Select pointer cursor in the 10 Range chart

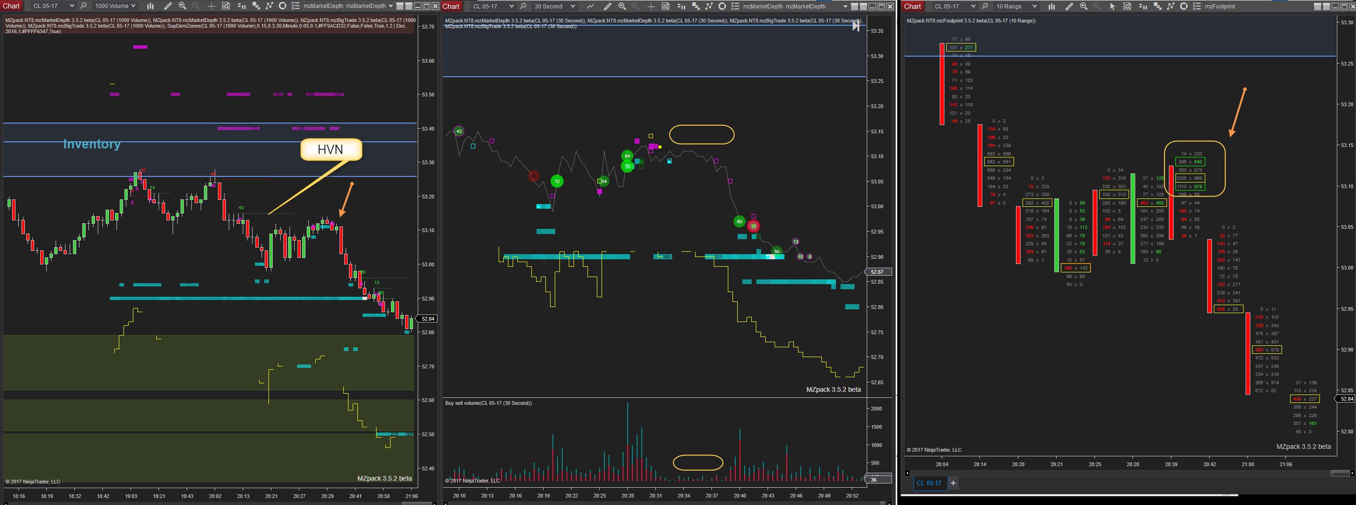coord(1112,6)
